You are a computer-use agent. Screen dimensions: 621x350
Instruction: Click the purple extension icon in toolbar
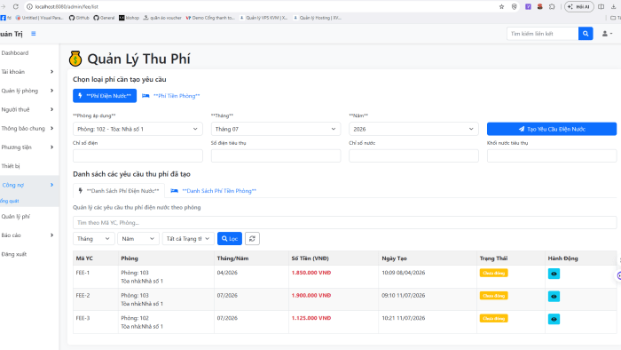[528, 6]
